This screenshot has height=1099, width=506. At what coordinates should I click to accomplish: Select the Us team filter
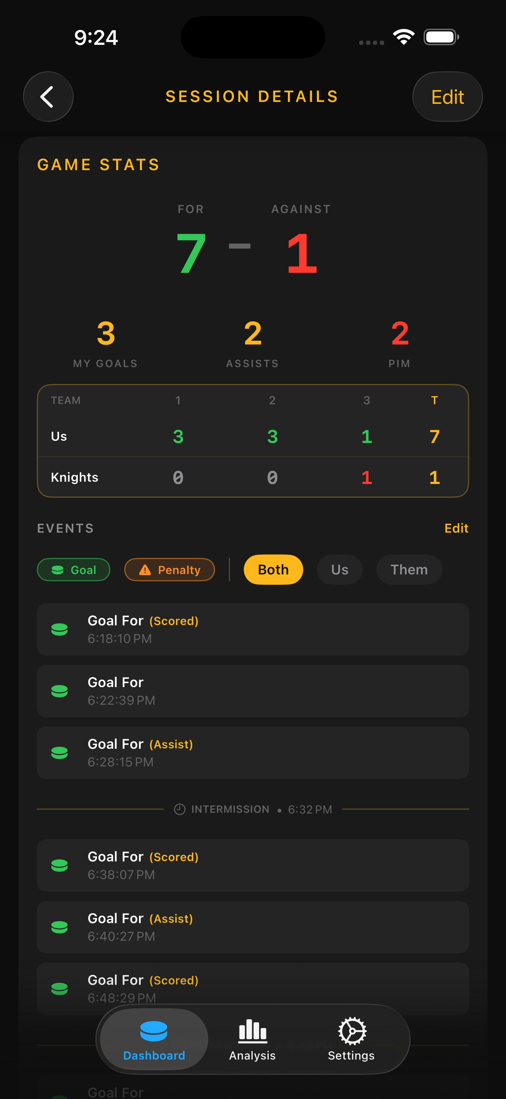pyautogui.click(x=340, y=570)
